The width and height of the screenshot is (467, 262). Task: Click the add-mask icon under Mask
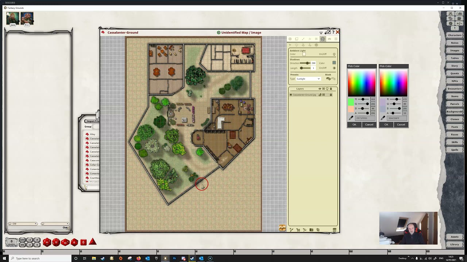[x=328, y=79]
